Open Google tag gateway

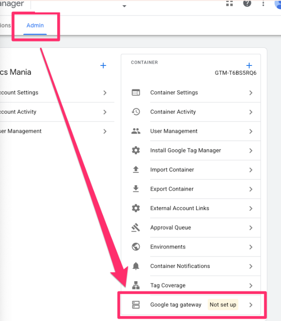pos(191,305)
